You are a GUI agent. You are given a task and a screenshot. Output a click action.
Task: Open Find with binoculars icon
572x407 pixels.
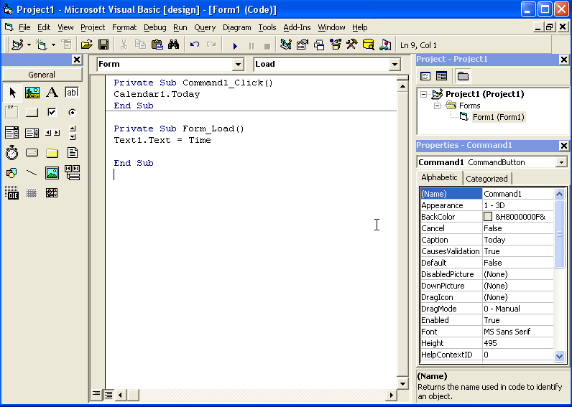click(x=174, y=45)
